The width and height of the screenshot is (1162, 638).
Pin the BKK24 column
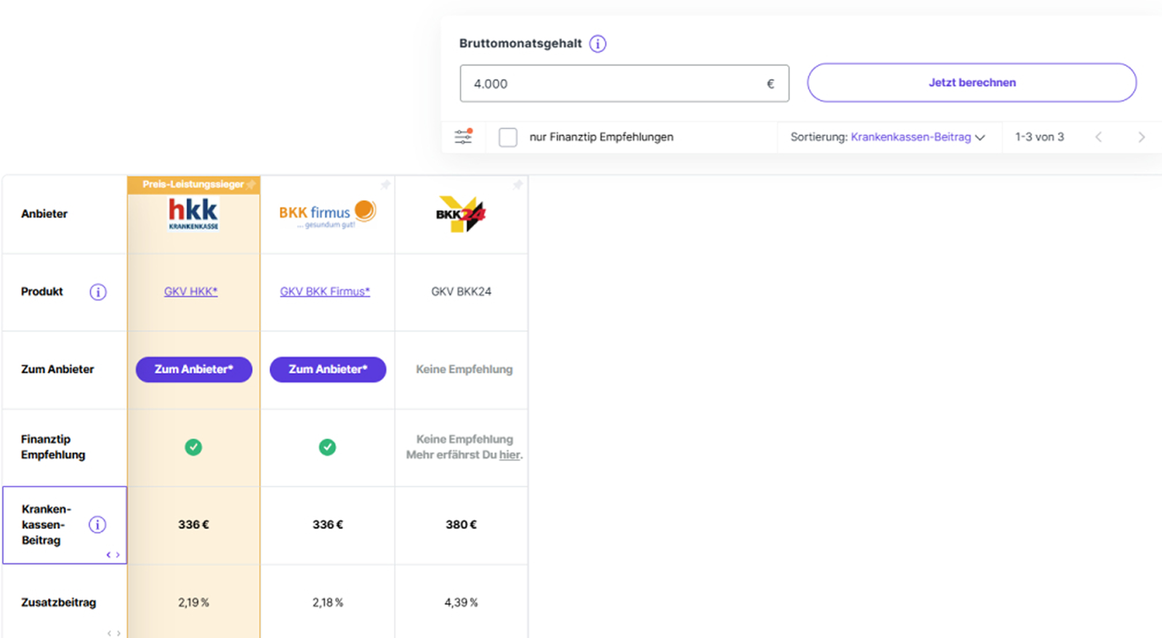(518, 185)
